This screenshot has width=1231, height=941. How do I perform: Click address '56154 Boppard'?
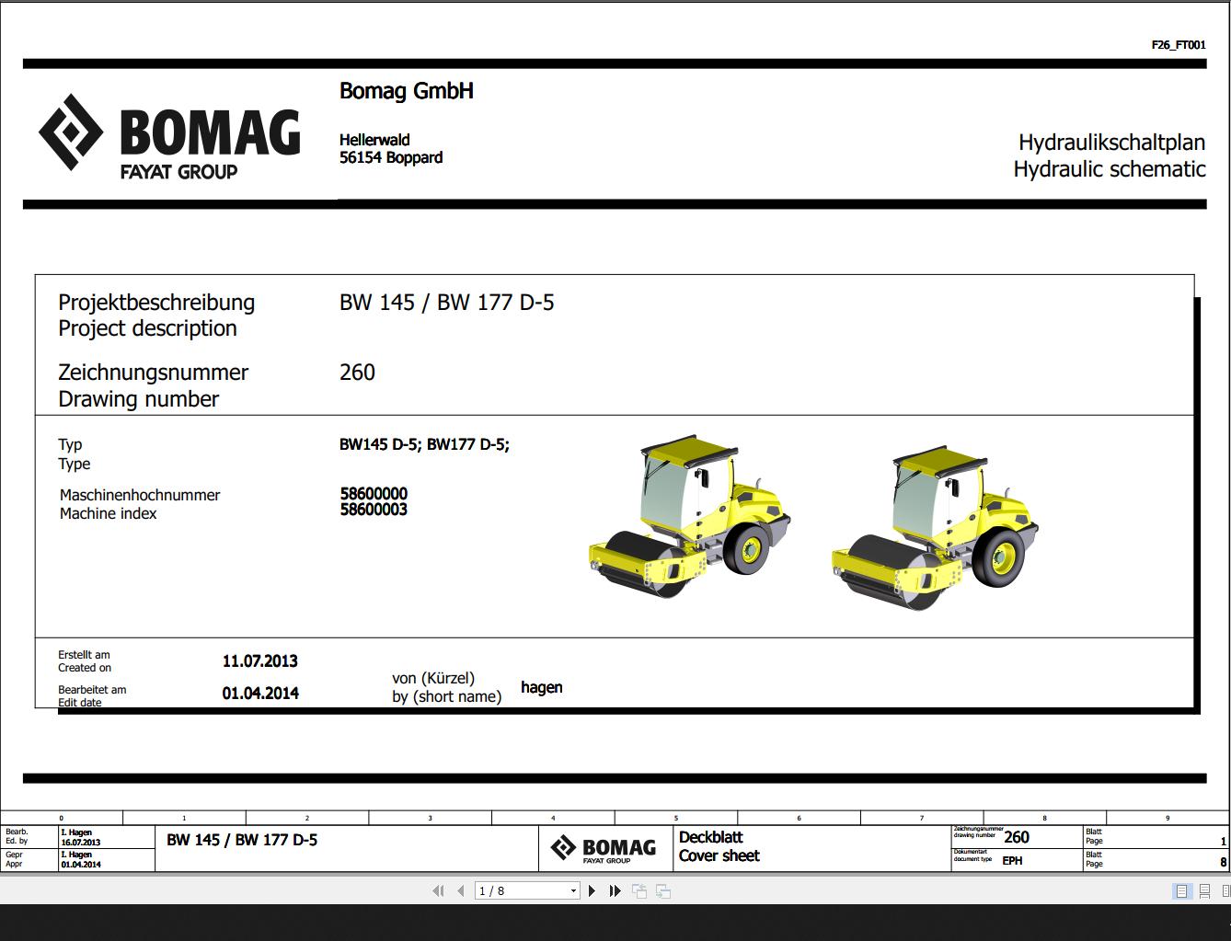click(x=391, y=157)
